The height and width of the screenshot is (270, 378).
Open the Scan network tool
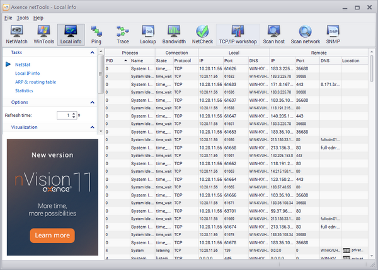(306, 34)
